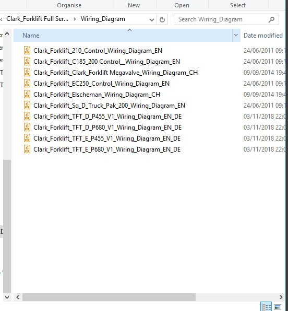Viewport: 288px width, 311px height.
Task: Select Clark_Forklift_TFT_D_P455_V1 file
Action: [107, 117]
